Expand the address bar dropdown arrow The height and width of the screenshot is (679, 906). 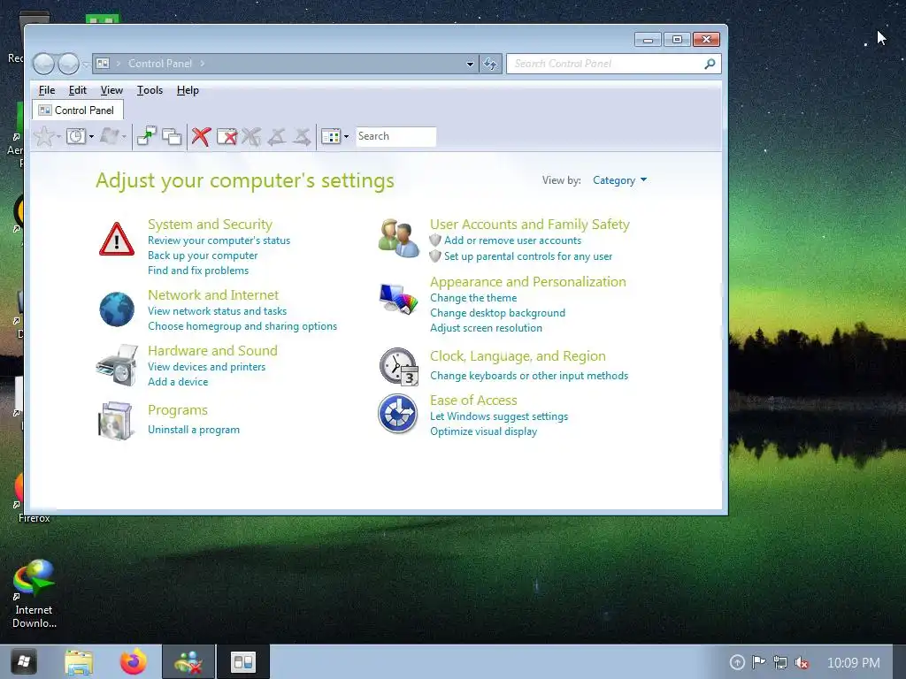470,64
